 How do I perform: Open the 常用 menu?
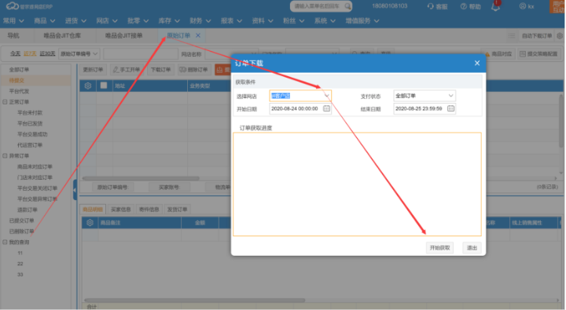[13, 21]
